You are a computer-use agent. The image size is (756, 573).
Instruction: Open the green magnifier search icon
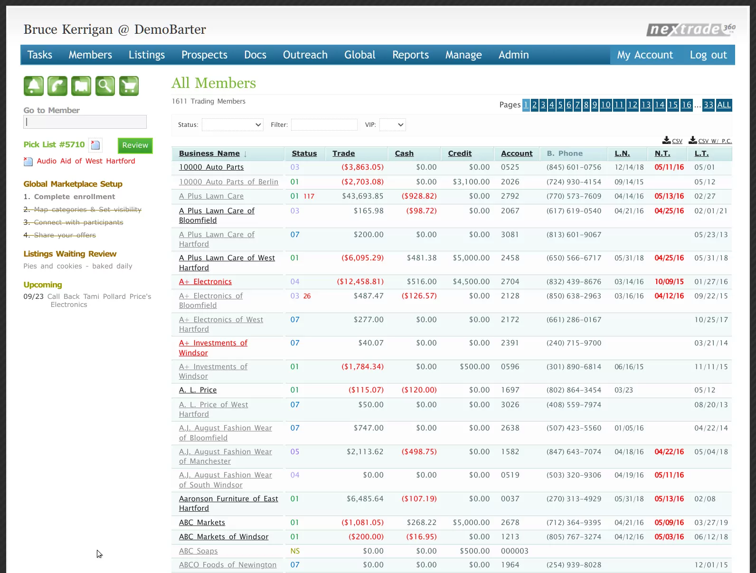(105, 86)
